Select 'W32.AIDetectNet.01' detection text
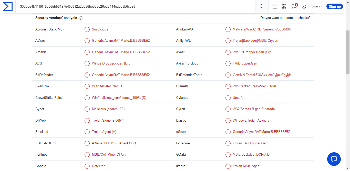 [x=107, y=86]
